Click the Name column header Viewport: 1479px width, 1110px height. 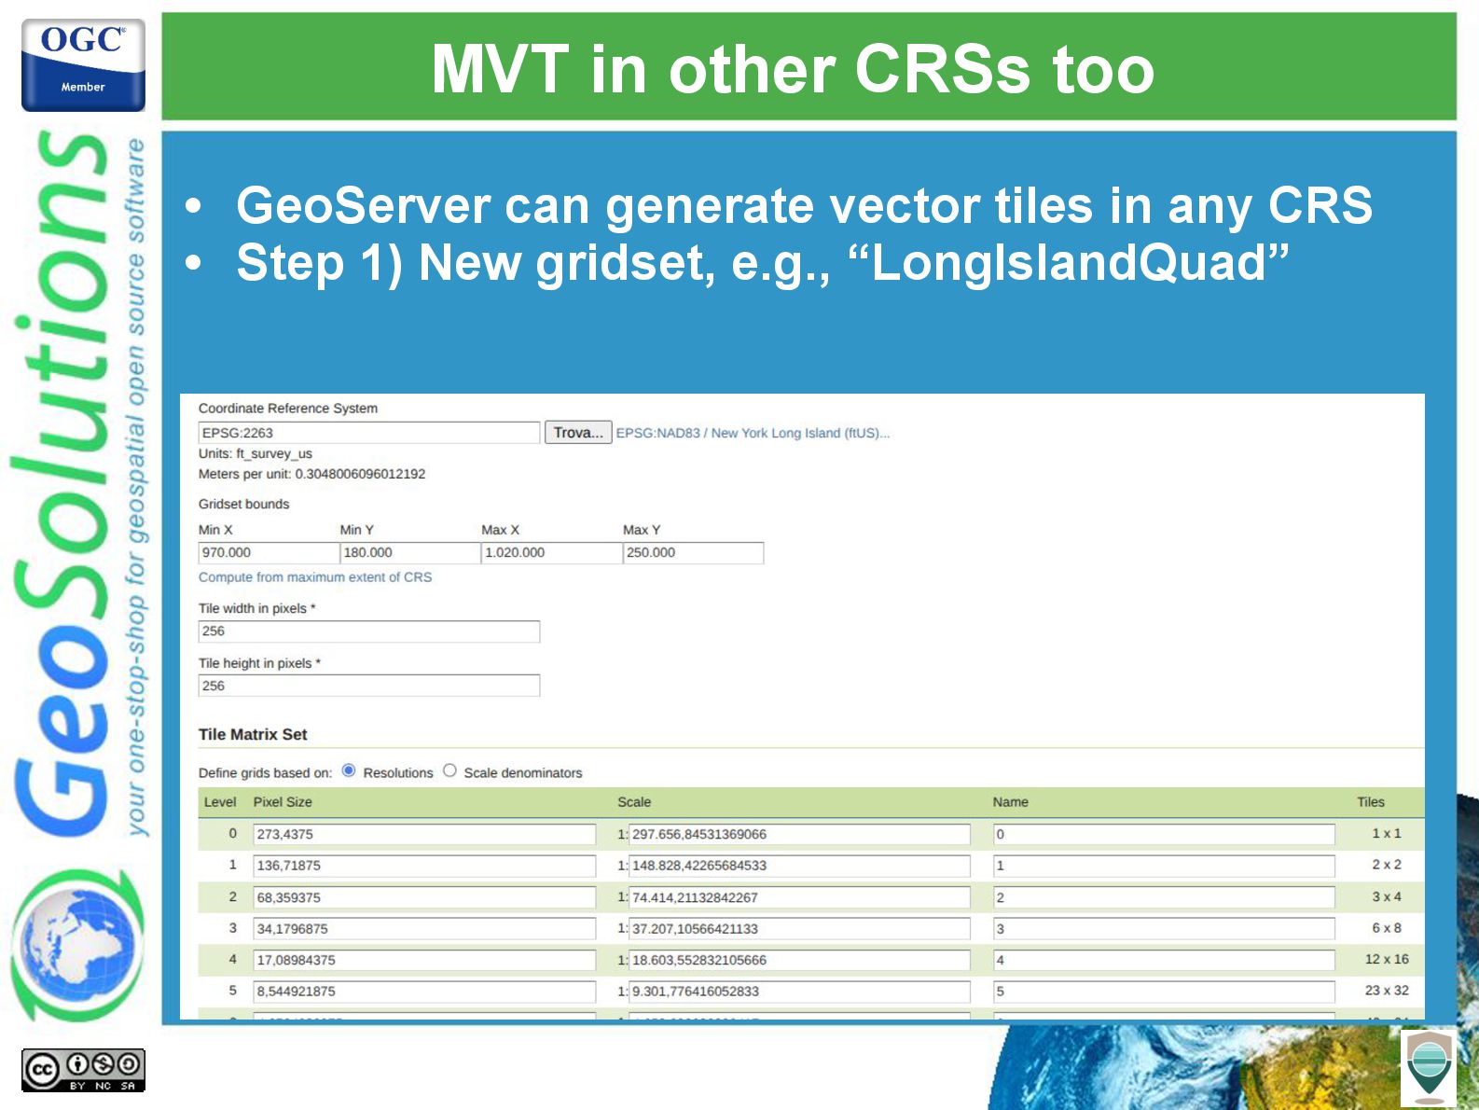(x=1010, y=802)
